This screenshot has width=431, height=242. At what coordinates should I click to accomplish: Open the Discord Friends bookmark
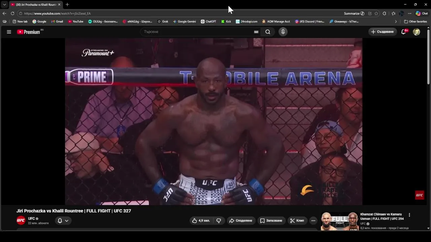click(309, 22)
